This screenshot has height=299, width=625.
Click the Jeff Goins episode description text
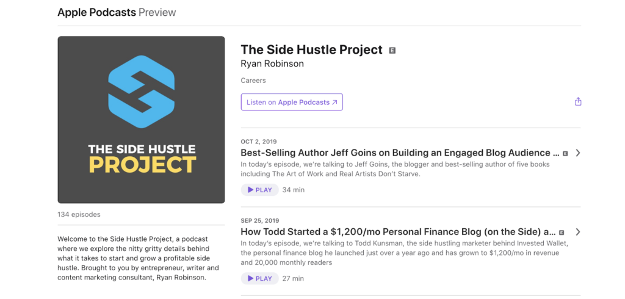395,169
